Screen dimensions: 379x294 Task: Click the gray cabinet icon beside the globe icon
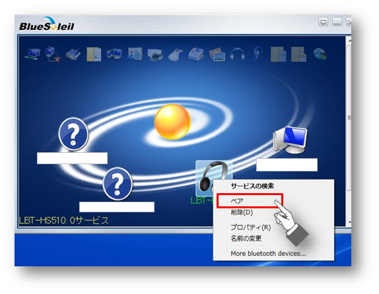click(x=298, y=54)
